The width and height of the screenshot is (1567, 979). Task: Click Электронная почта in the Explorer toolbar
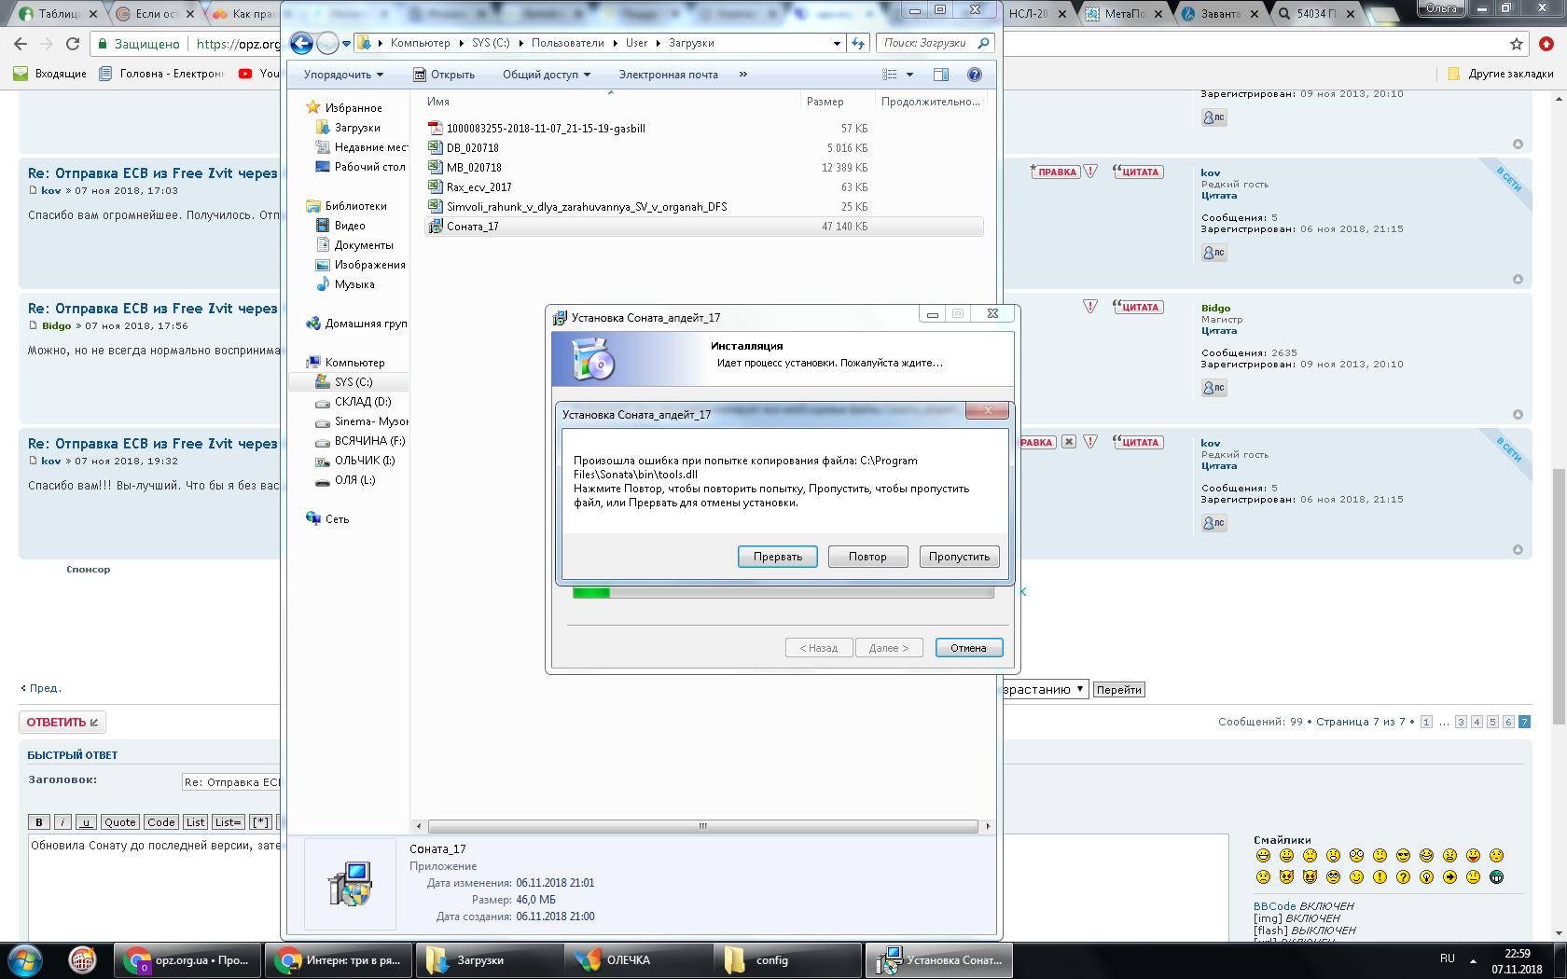pos(668,75)
